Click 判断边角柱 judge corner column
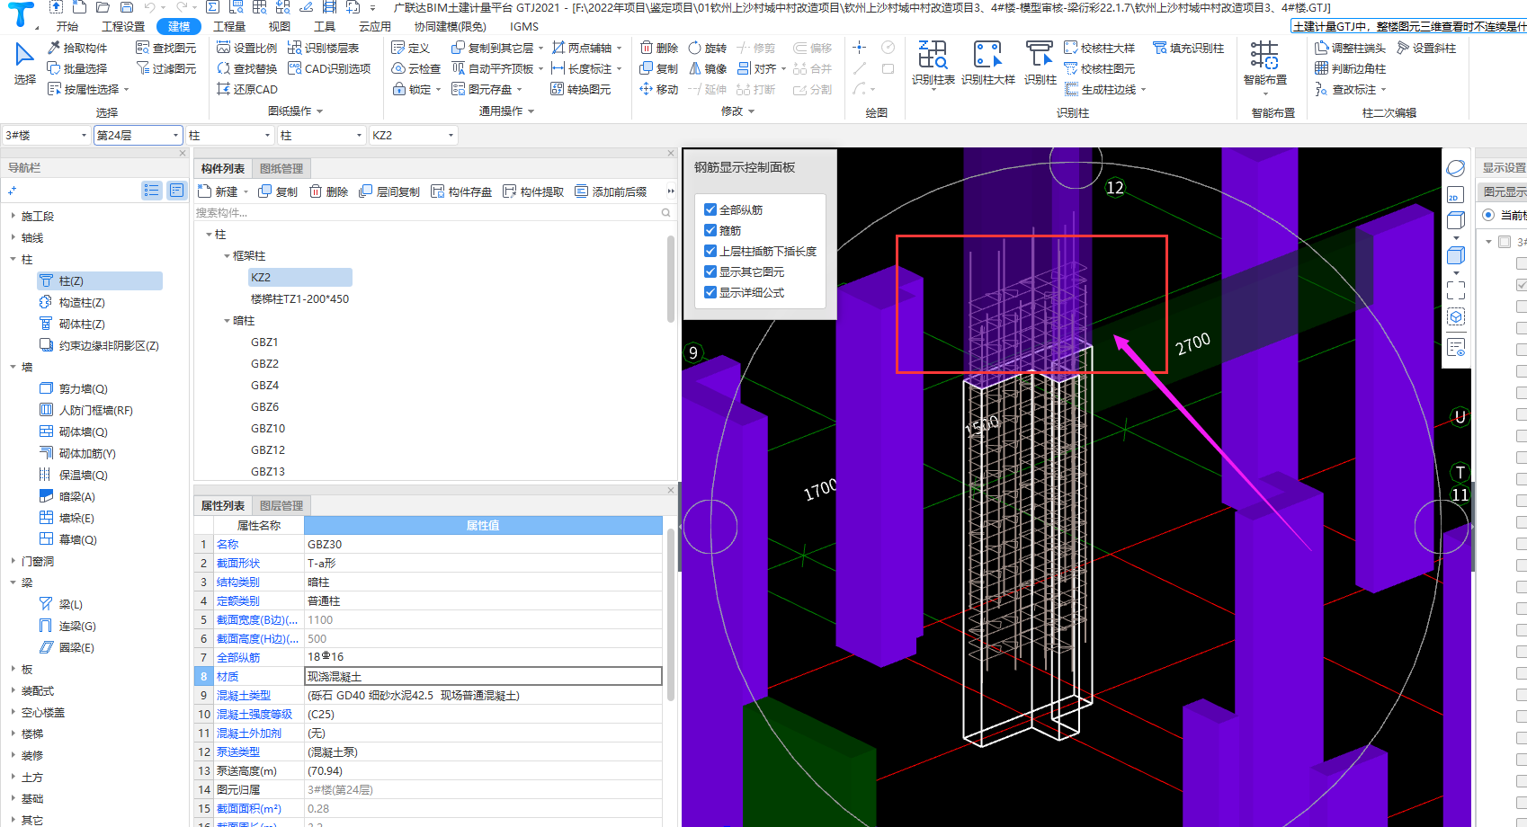 pyautogui.click(x=1350, y=68)
